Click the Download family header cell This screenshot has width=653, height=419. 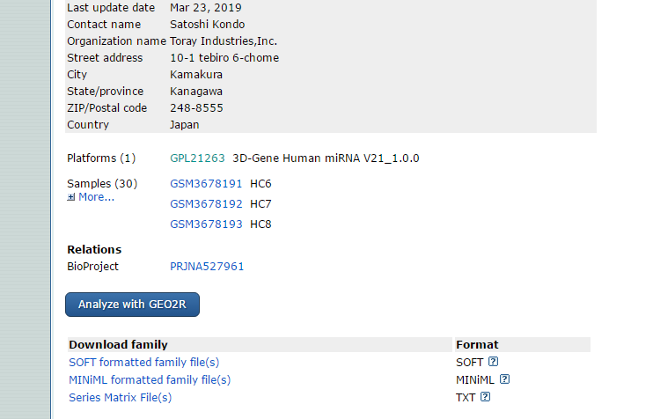click(260, 344)
